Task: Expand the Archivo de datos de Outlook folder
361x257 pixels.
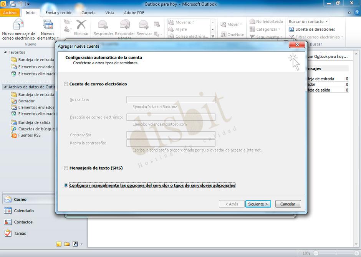Action: tap(5, 87)
